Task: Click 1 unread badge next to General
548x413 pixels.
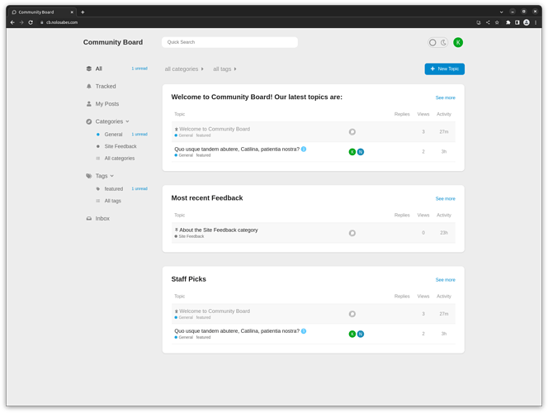Action: pos(139,135)
